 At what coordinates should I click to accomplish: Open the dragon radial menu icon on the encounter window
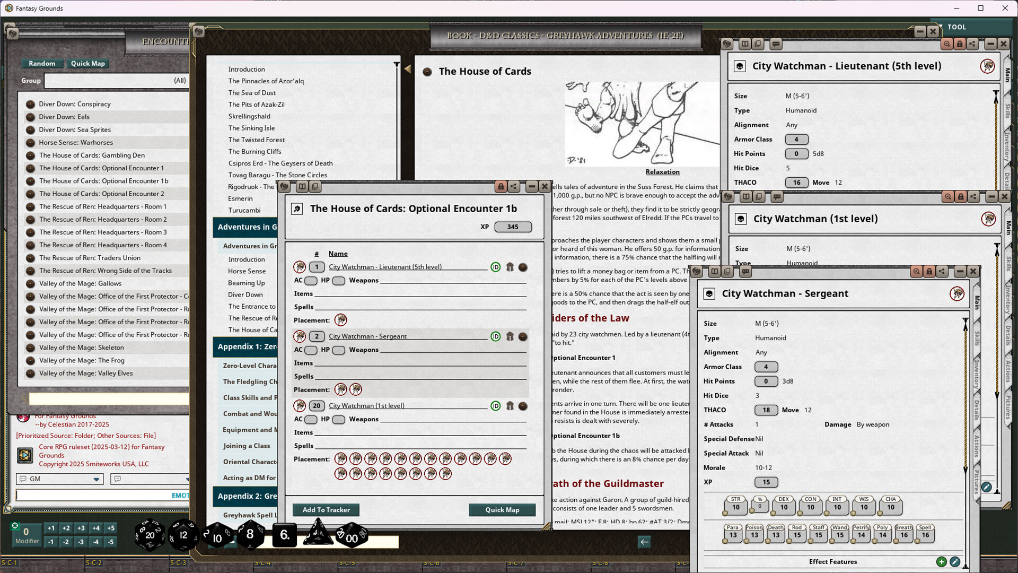click(285, 186)
